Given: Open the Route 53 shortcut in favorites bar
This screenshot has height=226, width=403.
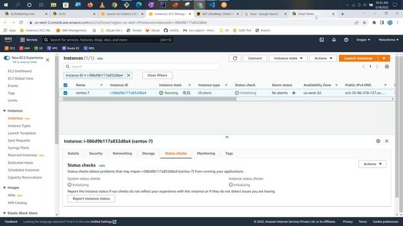Looking at the screenshot, I should coord(71,48).
